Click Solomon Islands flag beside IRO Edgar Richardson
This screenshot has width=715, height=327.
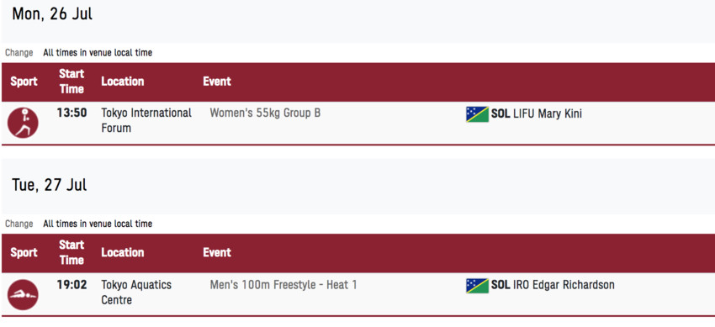pyautogui.click(x=477, y=286)
